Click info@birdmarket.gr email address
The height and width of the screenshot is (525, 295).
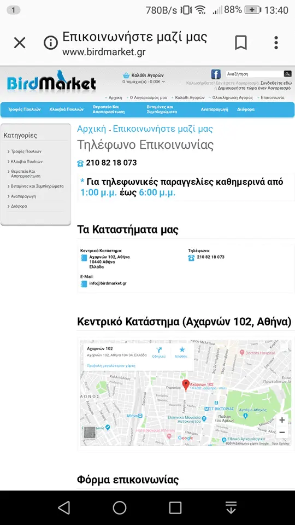click(108, 283)
